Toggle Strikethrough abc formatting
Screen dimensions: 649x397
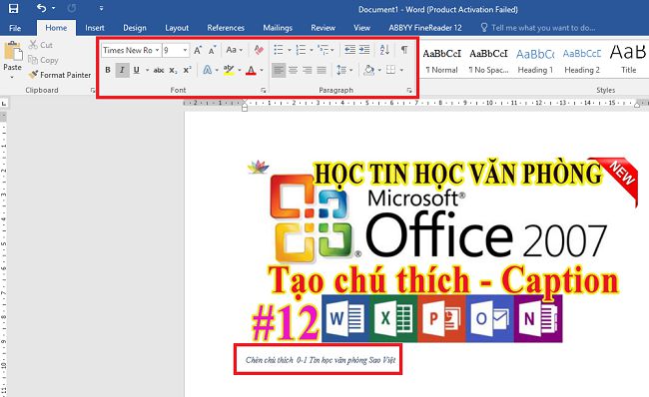tap(159, 70)
